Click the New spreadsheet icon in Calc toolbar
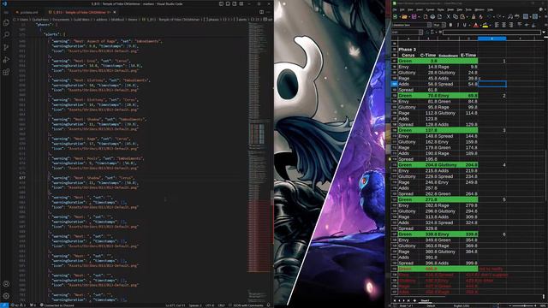 click(x=395, y=16)
